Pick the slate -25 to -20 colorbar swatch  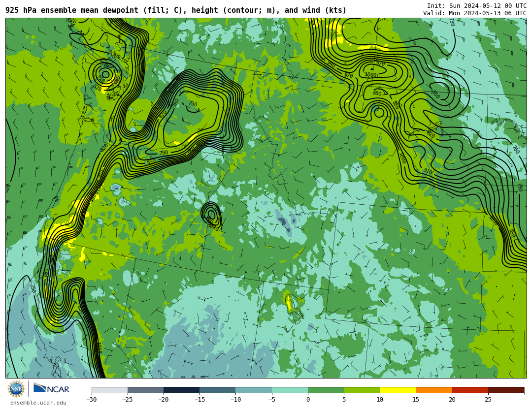point(145,390)
